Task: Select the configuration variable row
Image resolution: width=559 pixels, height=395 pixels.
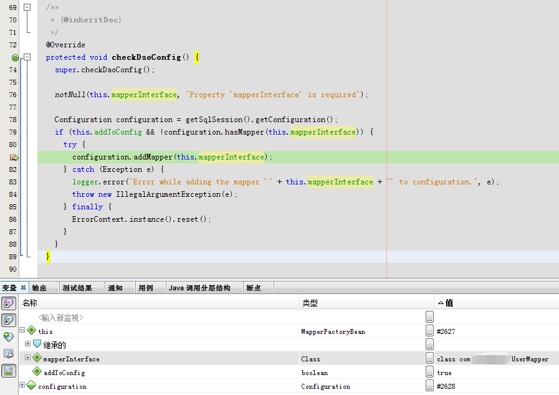Action: pos(289,386)
